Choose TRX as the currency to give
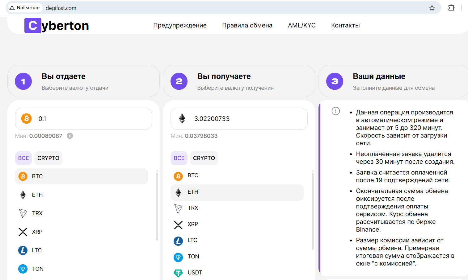468x280 pixels. (x=37, y=213)
